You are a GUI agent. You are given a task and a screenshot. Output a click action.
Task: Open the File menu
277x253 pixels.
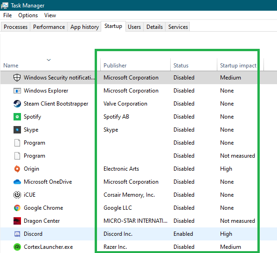7,15
